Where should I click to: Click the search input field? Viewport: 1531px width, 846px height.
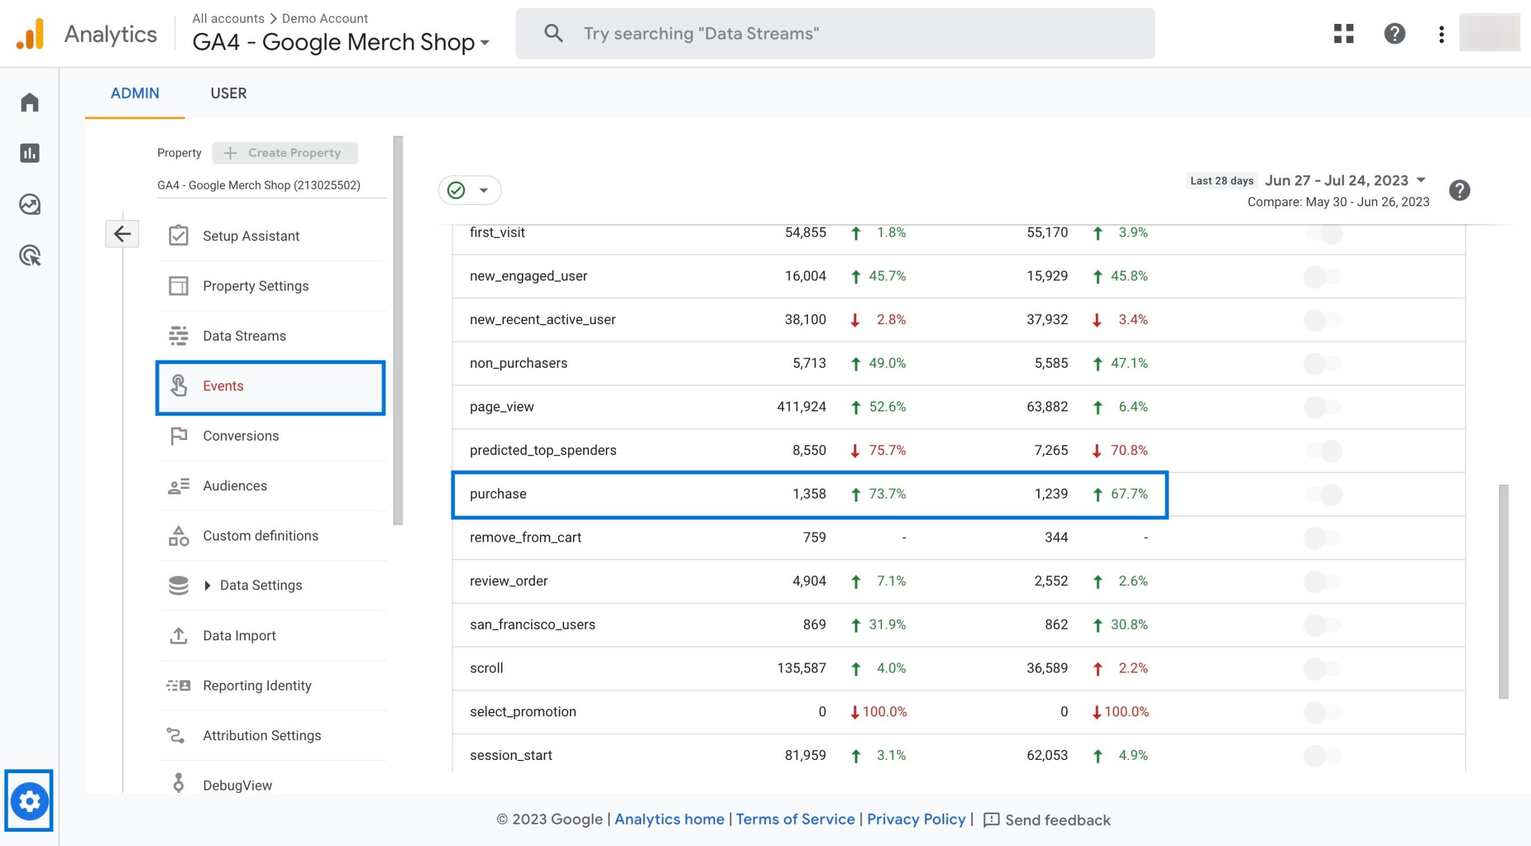(835, 33)
